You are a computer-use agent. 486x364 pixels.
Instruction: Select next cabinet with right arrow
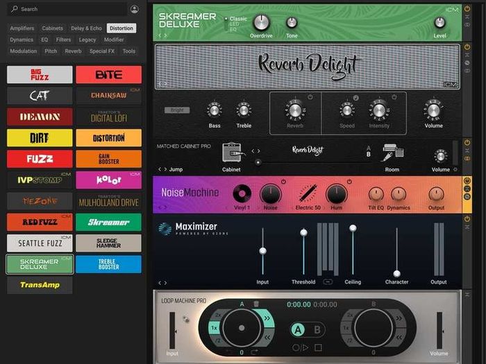pos(258,151)
